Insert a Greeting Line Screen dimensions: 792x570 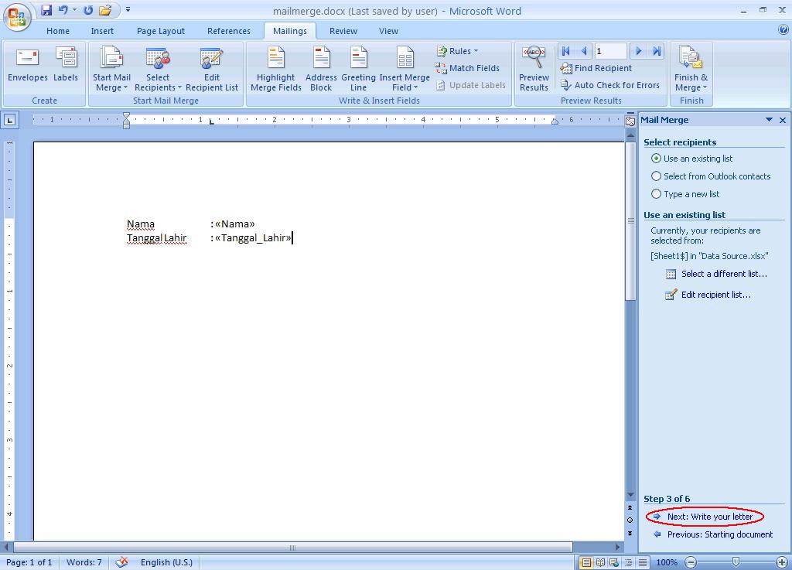(x=358, y=69)
